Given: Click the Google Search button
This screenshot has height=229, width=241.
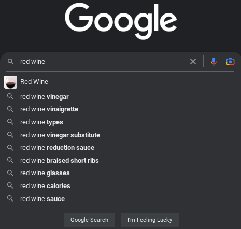Looking at the screenshot, I should coord(89,220).
